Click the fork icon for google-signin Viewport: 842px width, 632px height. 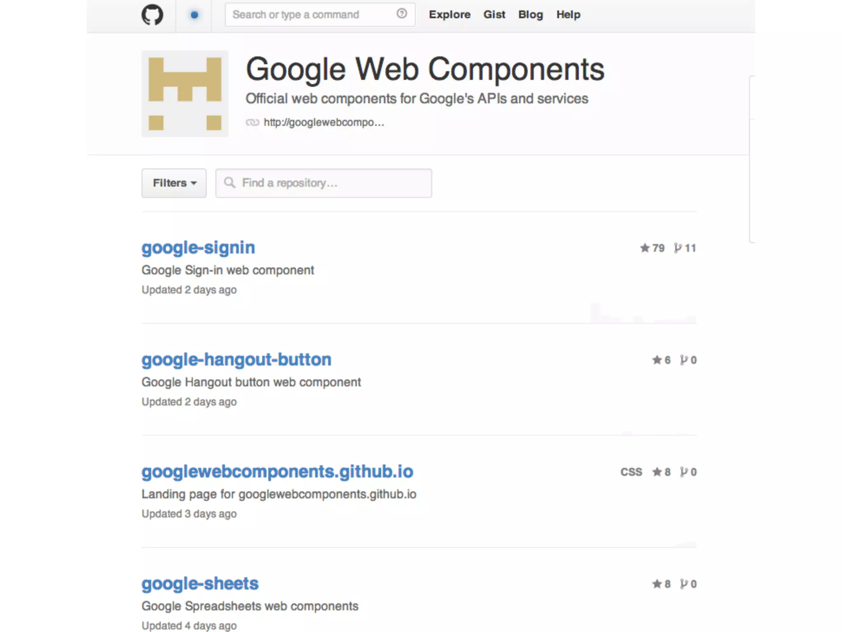(x=678, y=248)
